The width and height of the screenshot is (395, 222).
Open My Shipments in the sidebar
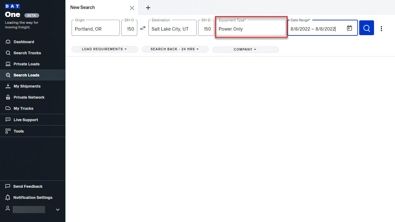point(27,86)
